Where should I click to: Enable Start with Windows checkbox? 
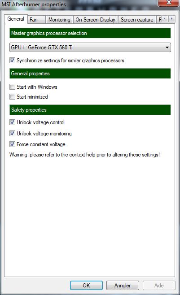(x=13, y=87)
